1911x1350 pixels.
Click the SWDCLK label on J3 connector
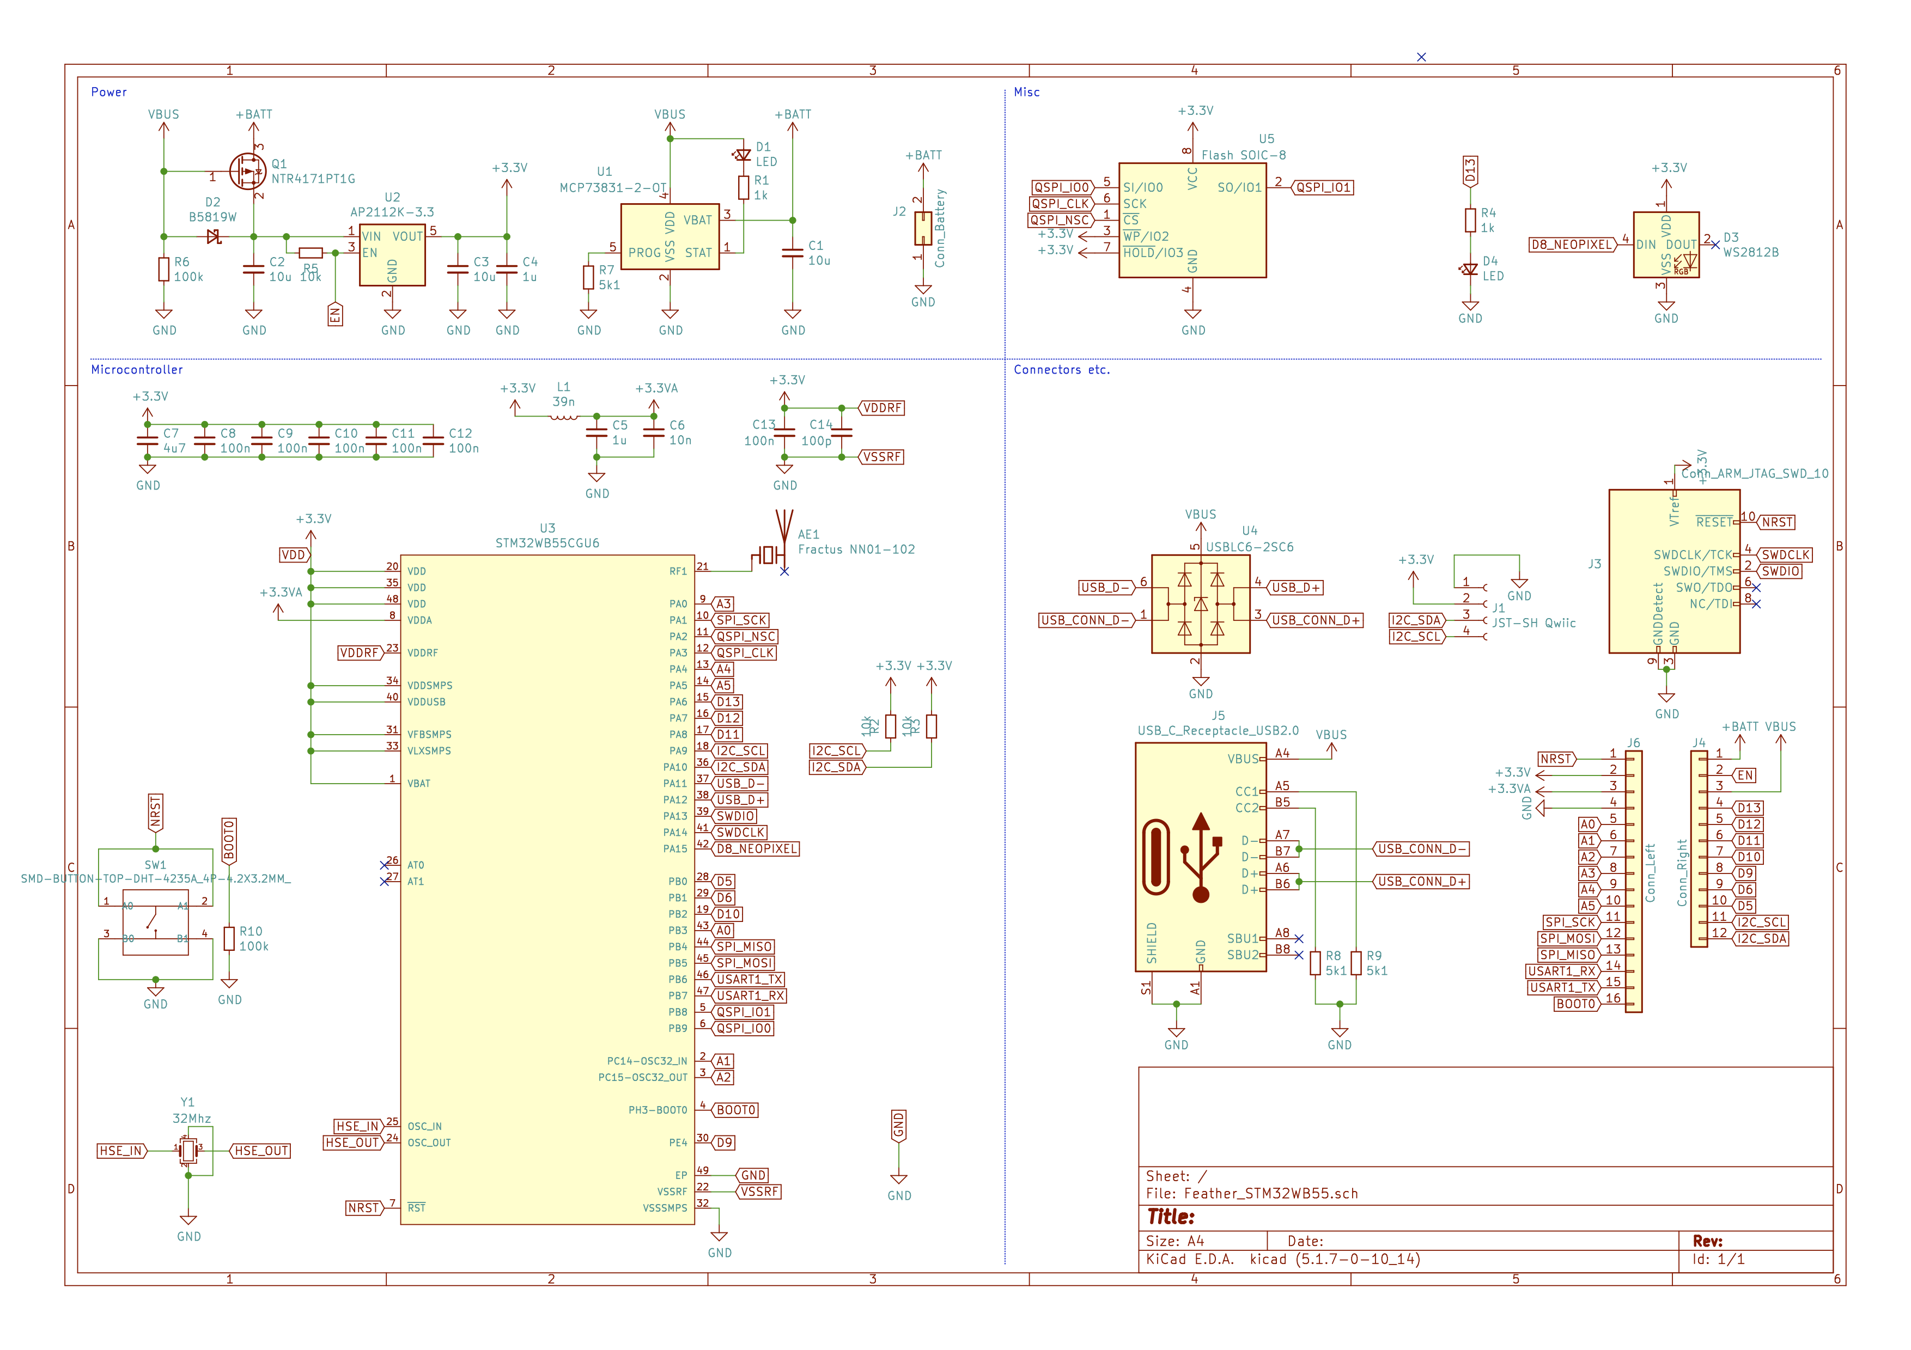pyautogui.click(x=1784, y=555)
